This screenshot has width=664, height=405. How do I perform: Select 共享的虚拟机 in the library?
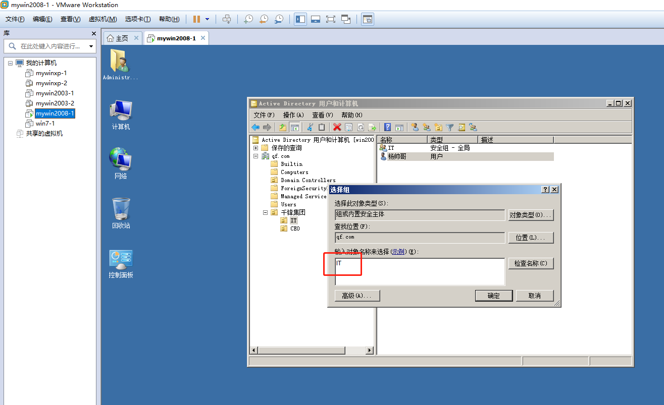coord(44,134)
